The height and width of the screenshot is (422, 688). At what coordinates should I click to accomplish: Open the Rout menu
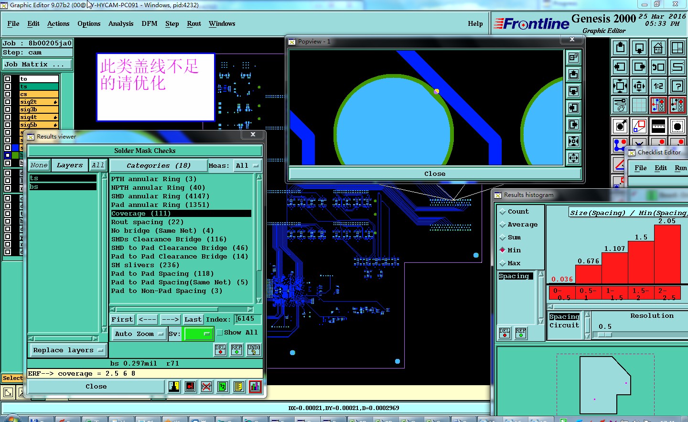(x=194, y=23)
